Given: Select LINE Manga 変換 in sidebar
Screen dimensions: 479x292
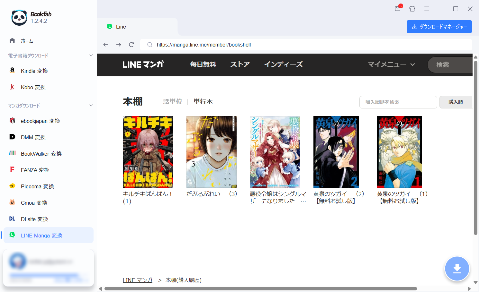Looking at the screenshot, I should pyautogui.click(x=49, y=235).
